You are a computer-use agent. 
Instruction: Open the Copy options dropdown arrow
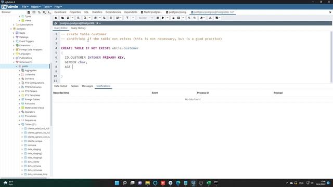99,18
